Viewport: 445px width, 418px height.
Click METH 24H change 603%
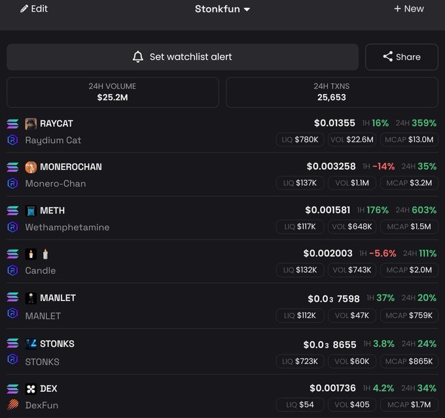click(416, 210)
